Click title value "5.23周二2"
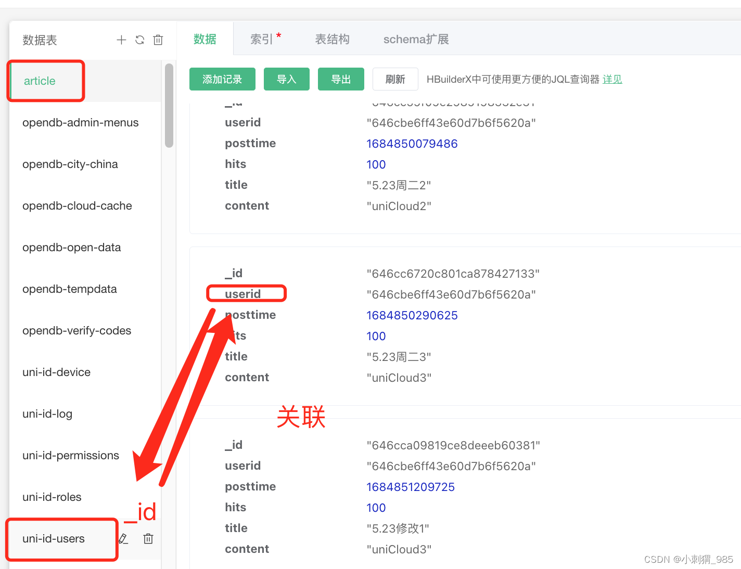 [399, 185]
